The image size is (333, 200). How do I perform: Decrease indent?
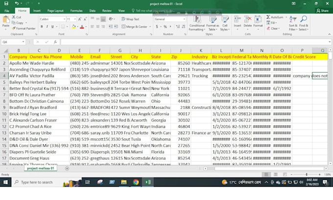pyautogui.click(x=111, y=27)
